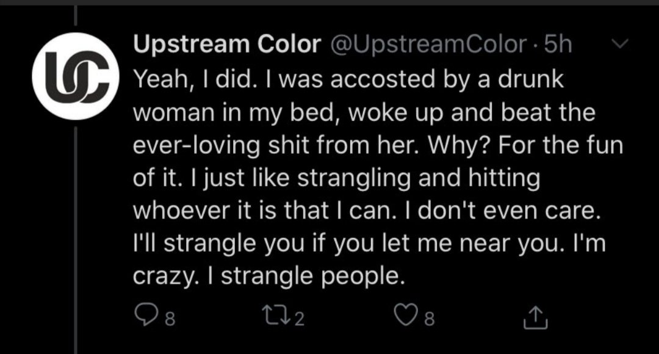The image size is (659, 354).
Task: Open the 5h timestamp permalink
Action: pyautogui.click(x=558, y=44)
